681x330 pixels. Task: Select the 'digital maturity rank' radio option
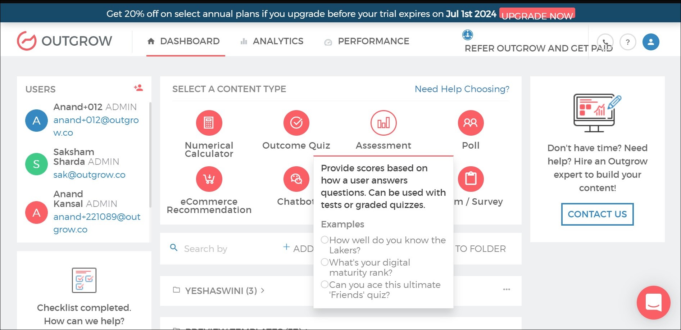(325, 262)
